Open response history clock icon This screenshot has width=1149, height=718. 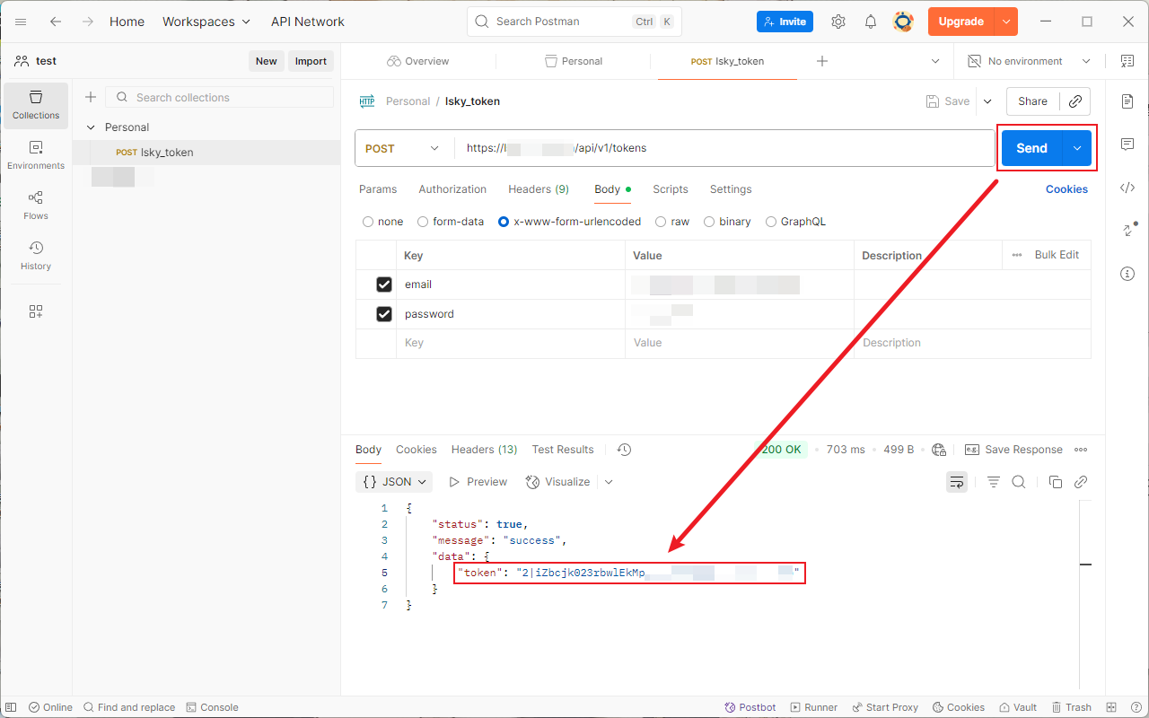(x=625, y=450)
